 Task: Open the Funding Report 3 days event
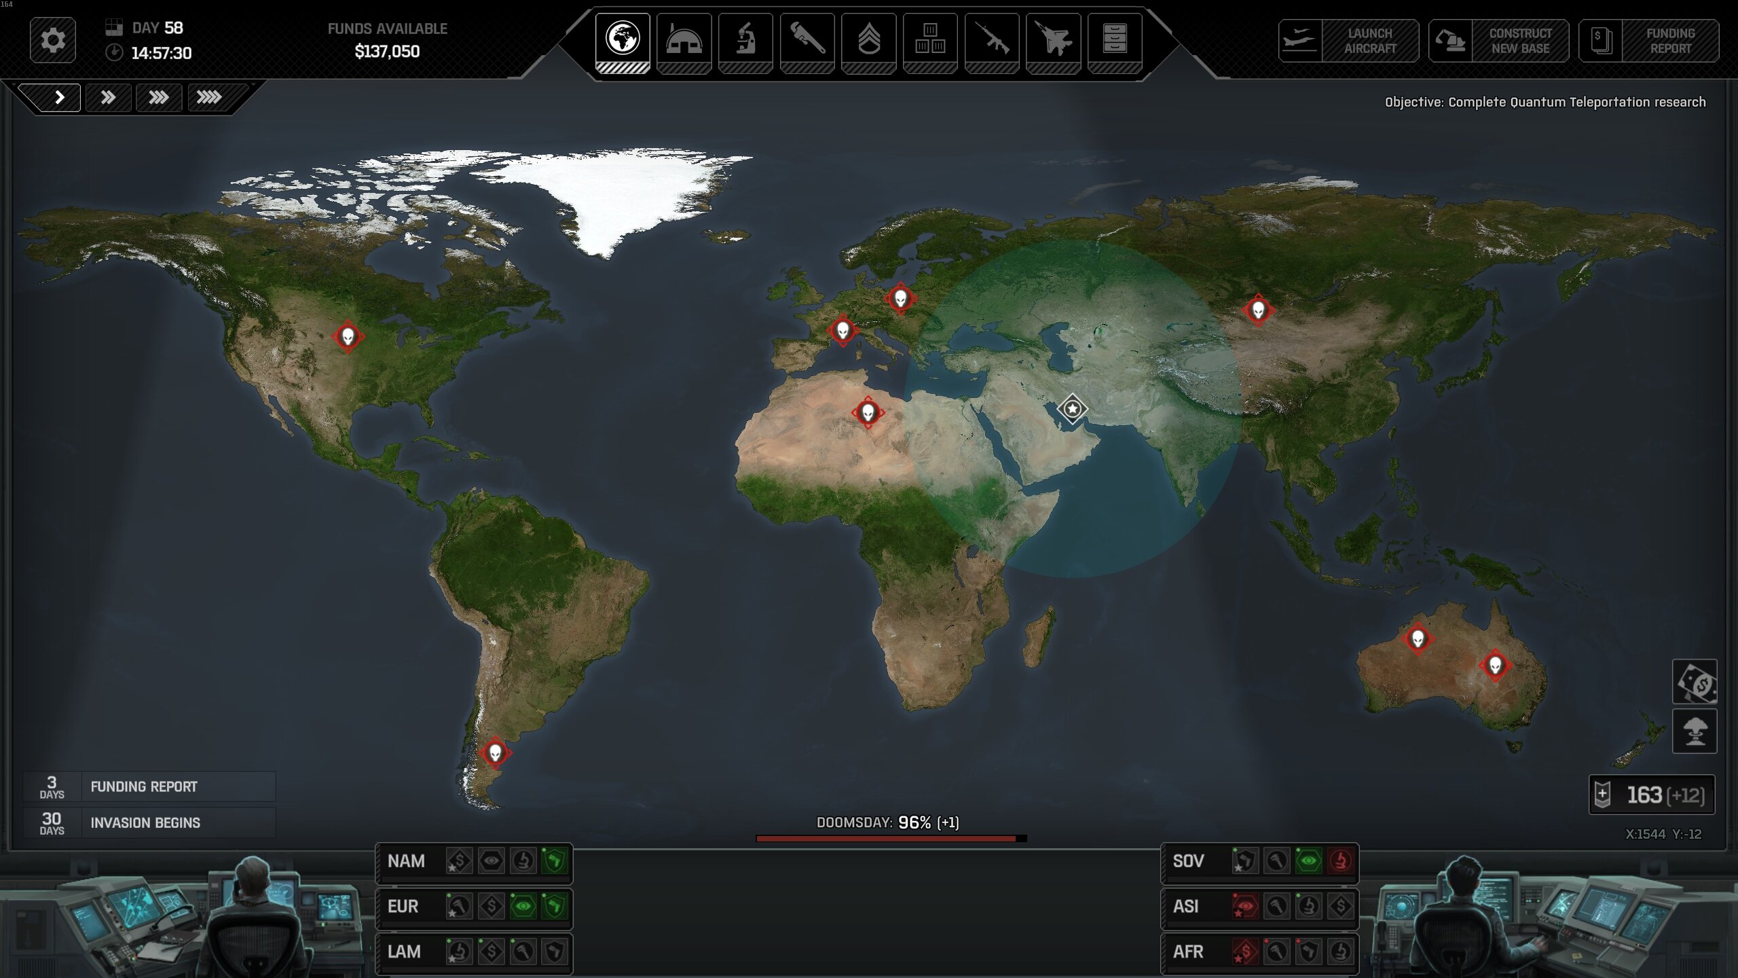(149, 786)
